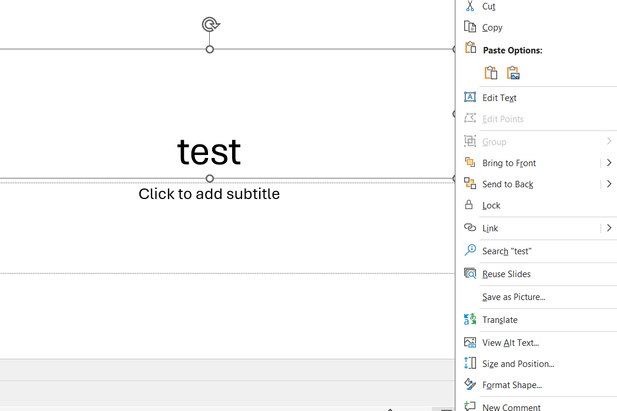The height and width of the screenshot is (411, 617).
Task: Open Size and Position settings
Action: point(518,363)
